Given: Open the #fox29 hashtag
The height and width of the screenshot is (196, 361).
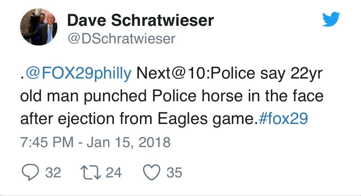Looking at the screenshot, I should coord(283,119).
